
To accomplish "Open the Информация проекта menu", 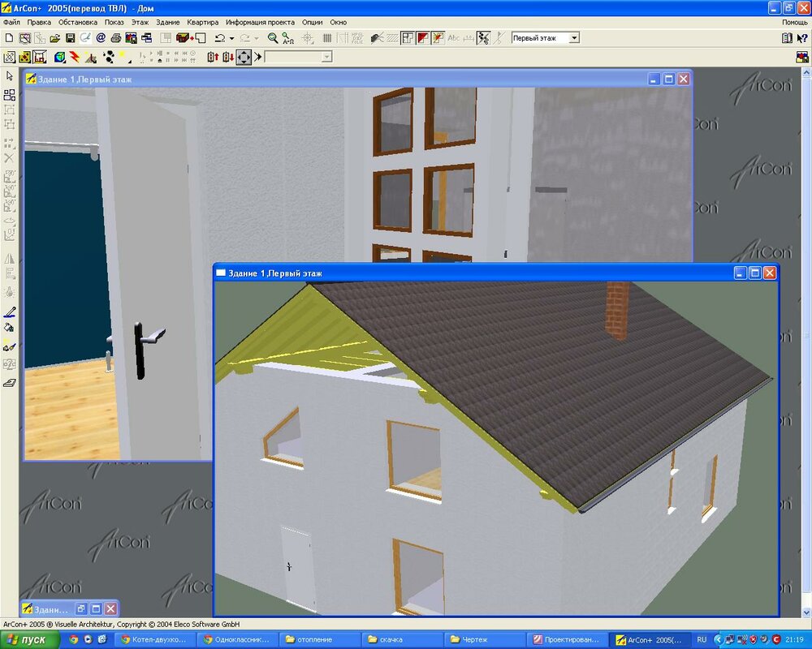I will [x=261, y=22].
